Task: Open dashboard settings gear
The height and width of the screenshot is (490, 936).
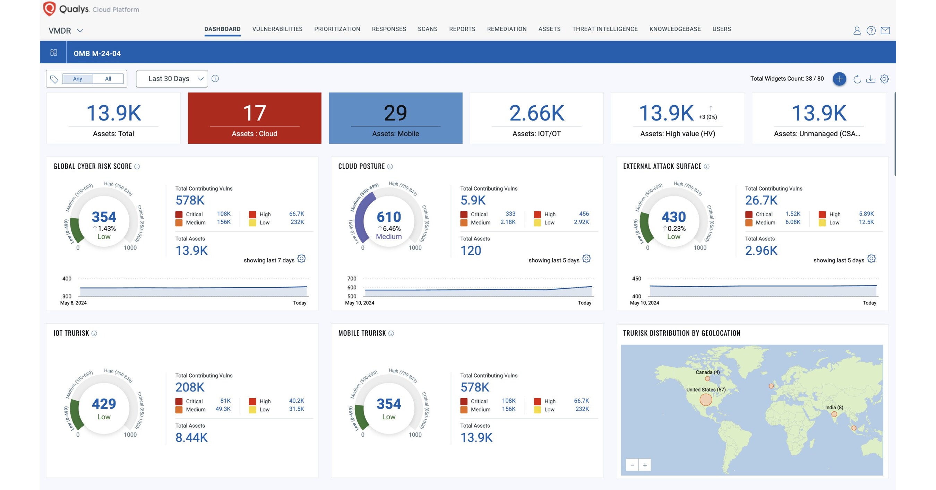Action: (x=884, y=79)
